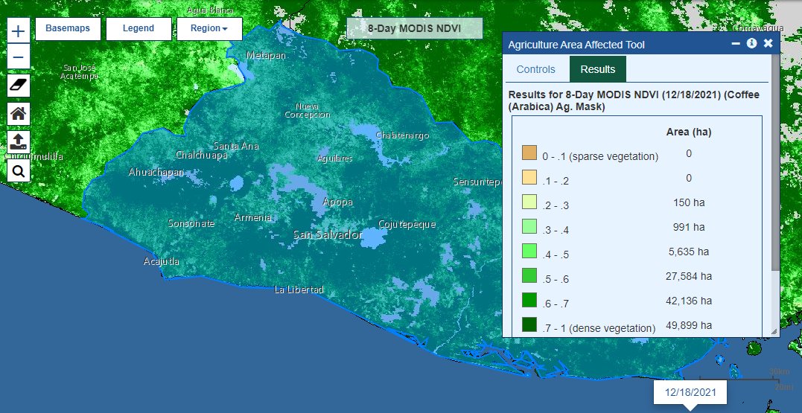Minimize the Agriculture Area Affected Tool panel
This screenshot has width=802, height=413.
pos(736,44)
